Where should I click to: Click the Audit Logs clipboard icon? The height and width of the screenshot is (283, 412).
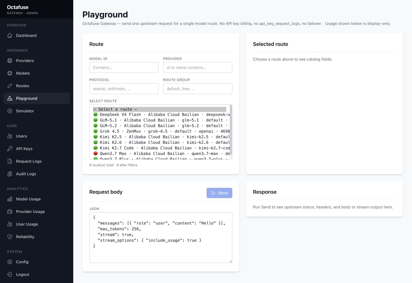click(x=10, y=174)
